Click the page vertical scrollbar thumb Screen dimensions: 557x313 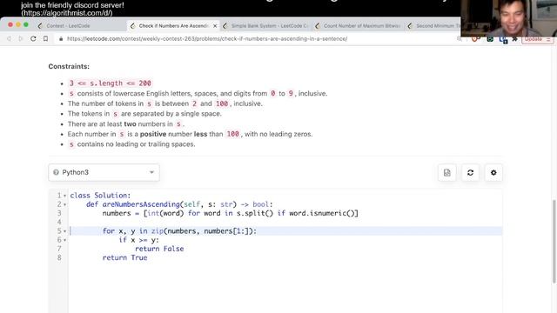[554, 242]
